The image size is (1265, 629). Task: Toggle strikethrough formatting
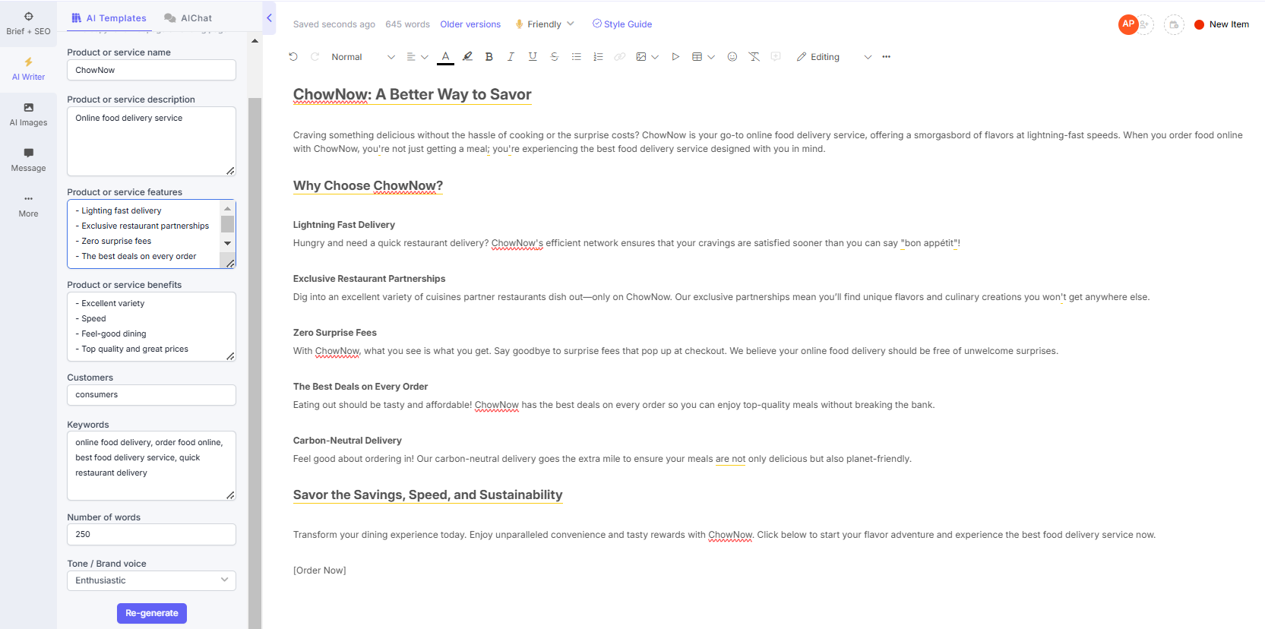(x=555, y=57)
